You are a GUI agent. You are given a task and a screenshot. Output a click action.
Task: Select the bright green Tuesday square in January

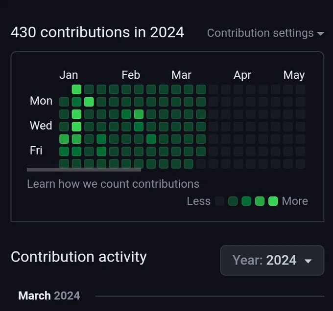(76, 114)
